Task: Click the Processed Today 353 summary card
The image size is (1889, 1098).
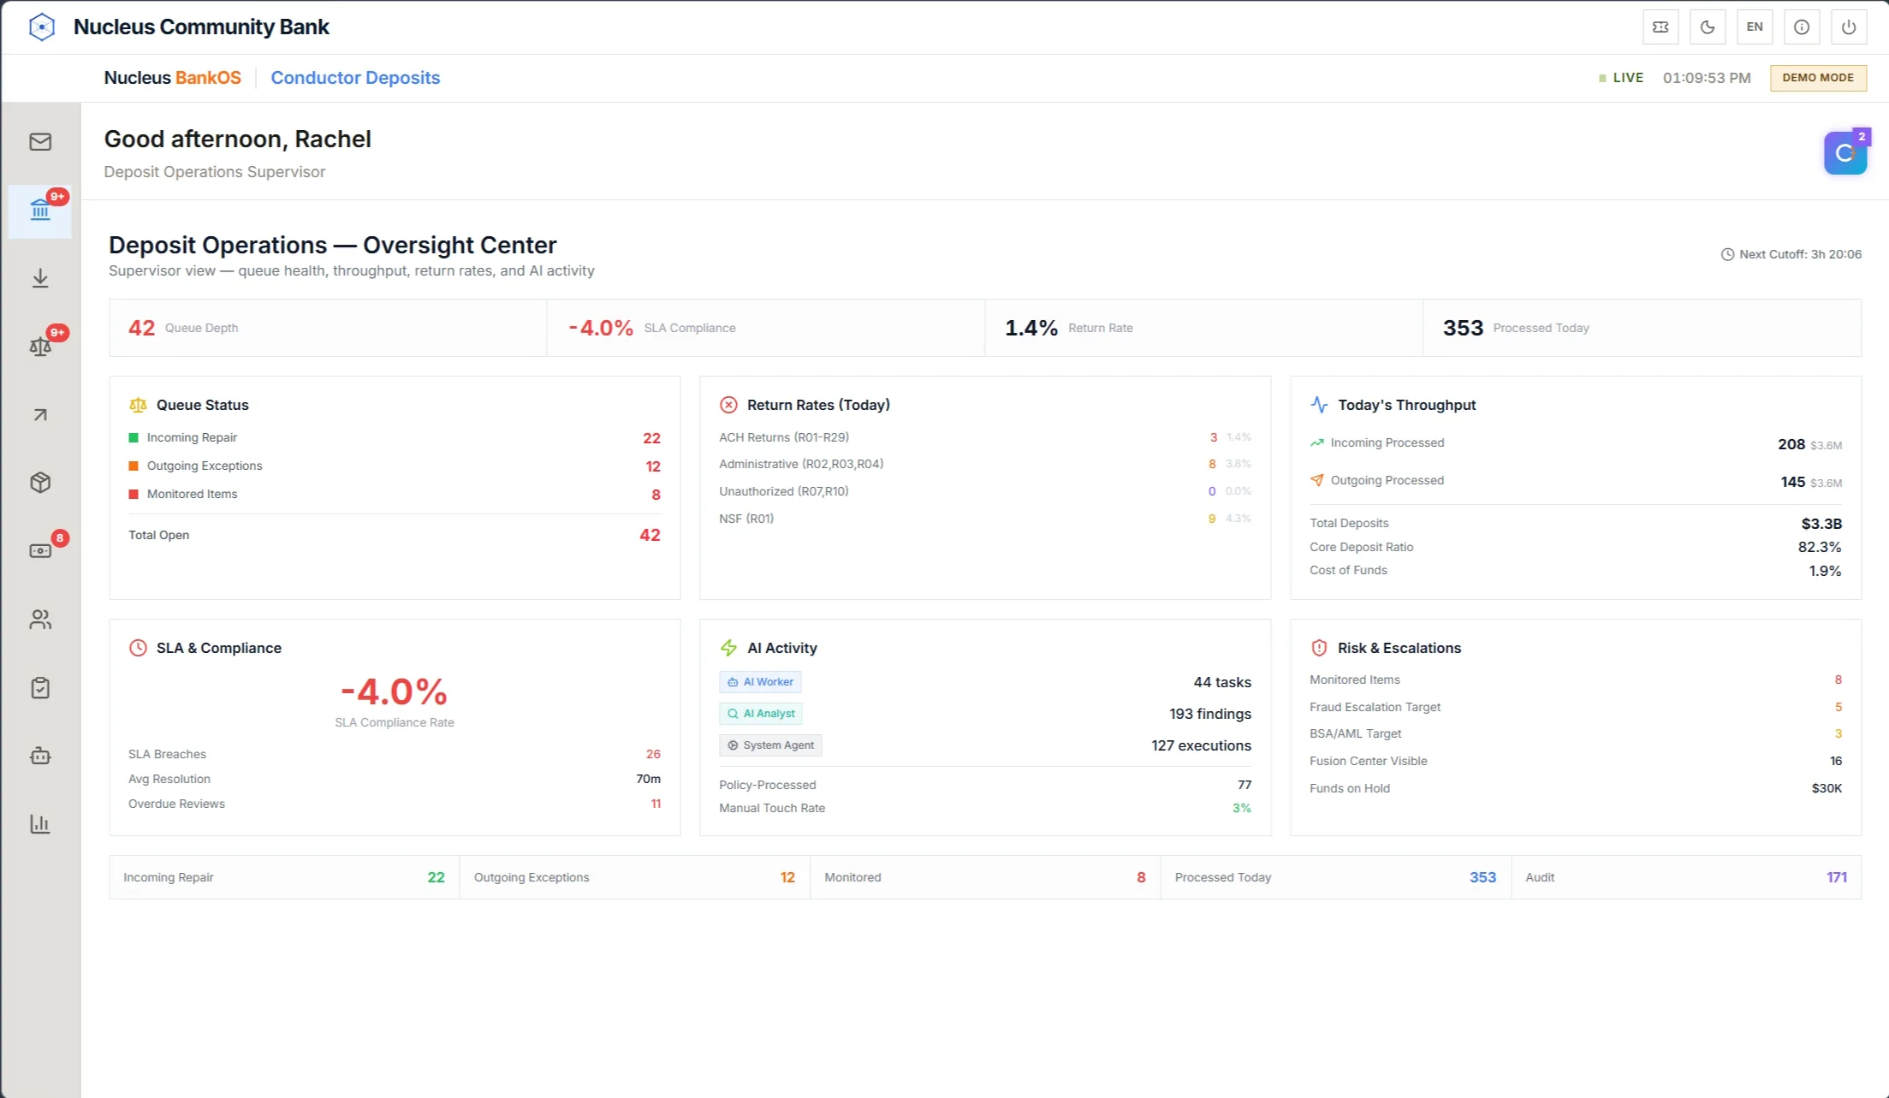Action: coord(1642,328)
